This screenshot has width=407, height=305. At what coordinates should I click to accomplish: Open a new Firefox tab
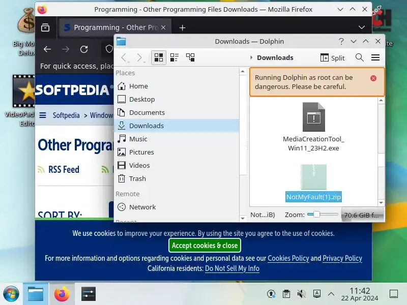(x=183, y=27)
